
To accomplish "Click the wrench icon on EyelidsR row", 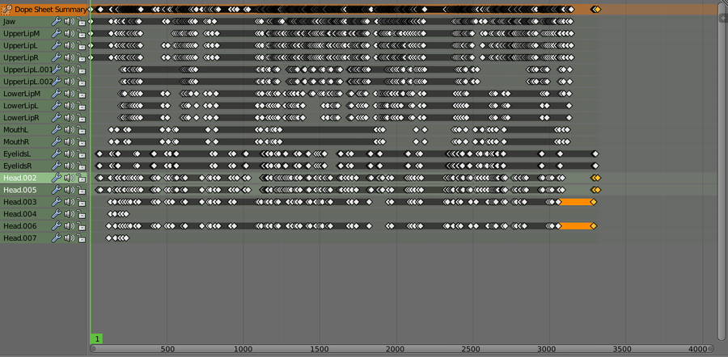I will click(x=56, y=166).
